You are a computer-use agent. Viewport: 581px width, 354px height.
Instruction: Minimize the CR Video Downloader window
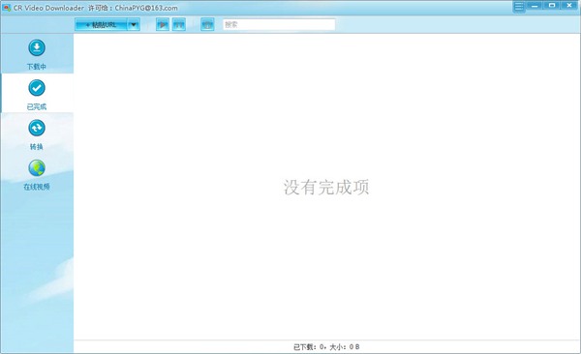point(535,6)
